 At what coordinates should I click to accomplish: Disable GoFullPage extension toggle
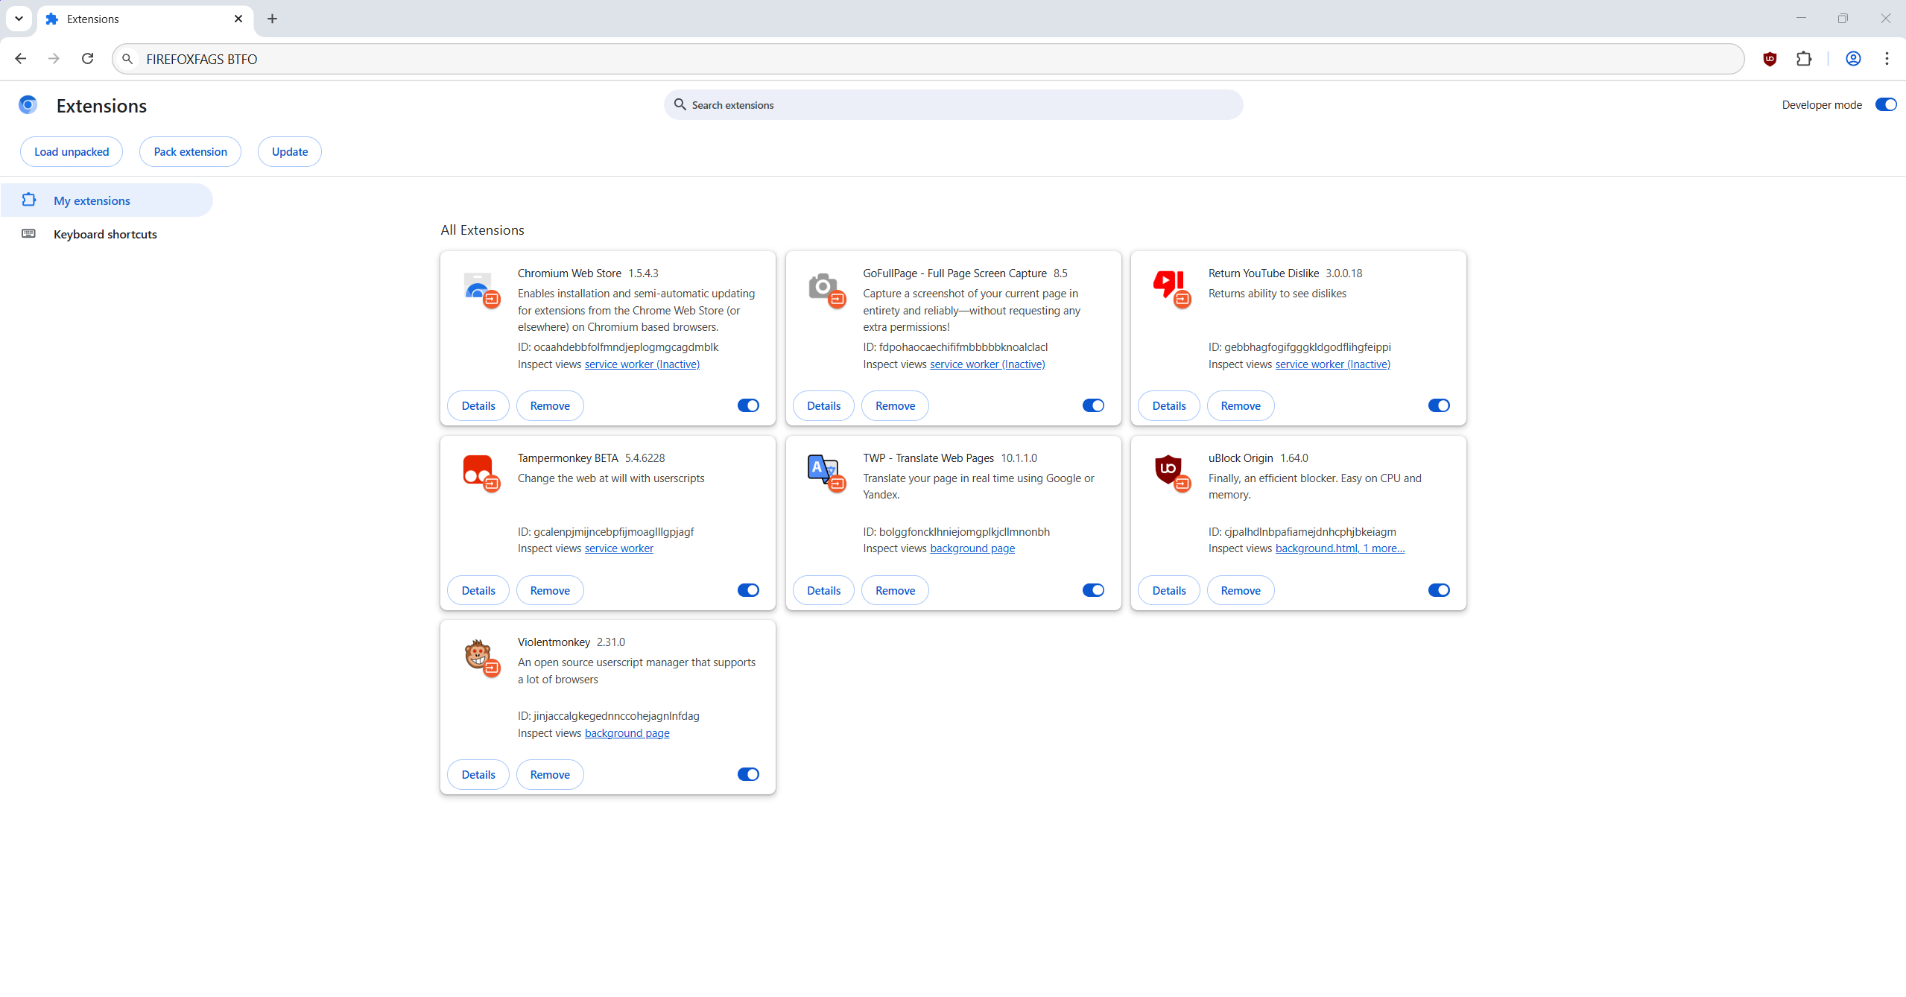(x=1093, y=405)
